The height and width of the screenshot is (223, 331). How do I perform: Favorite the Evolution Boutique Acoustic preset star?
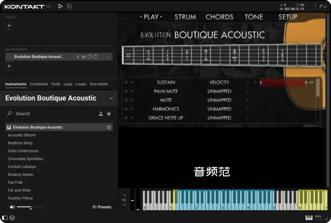109,127
